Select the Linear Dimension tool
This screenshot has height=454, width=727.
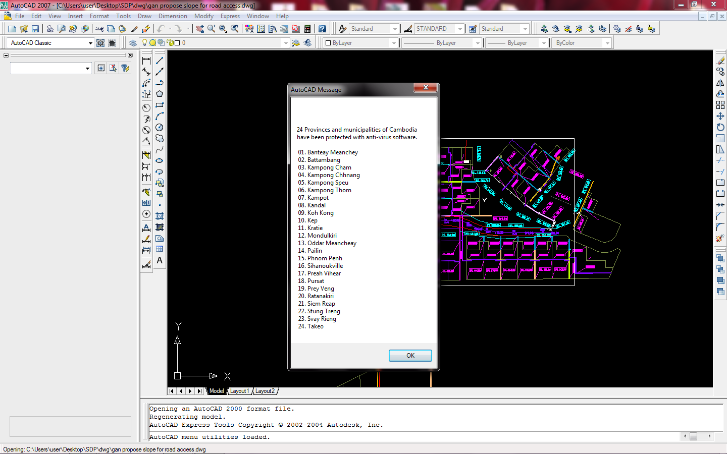pyautogui.click(x=146, y=61)
